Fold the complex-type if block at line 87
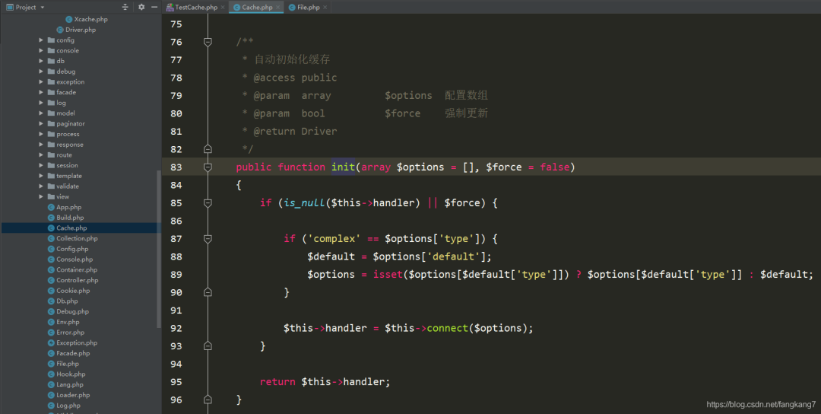 (x=208, y=238)
